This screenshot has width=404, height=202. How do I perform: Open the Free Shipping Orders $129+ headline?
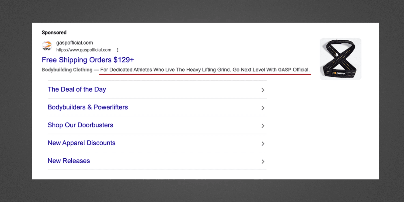88,60
